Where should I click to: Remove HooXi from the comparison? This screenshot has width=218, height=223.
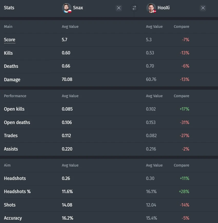(203, 8)
